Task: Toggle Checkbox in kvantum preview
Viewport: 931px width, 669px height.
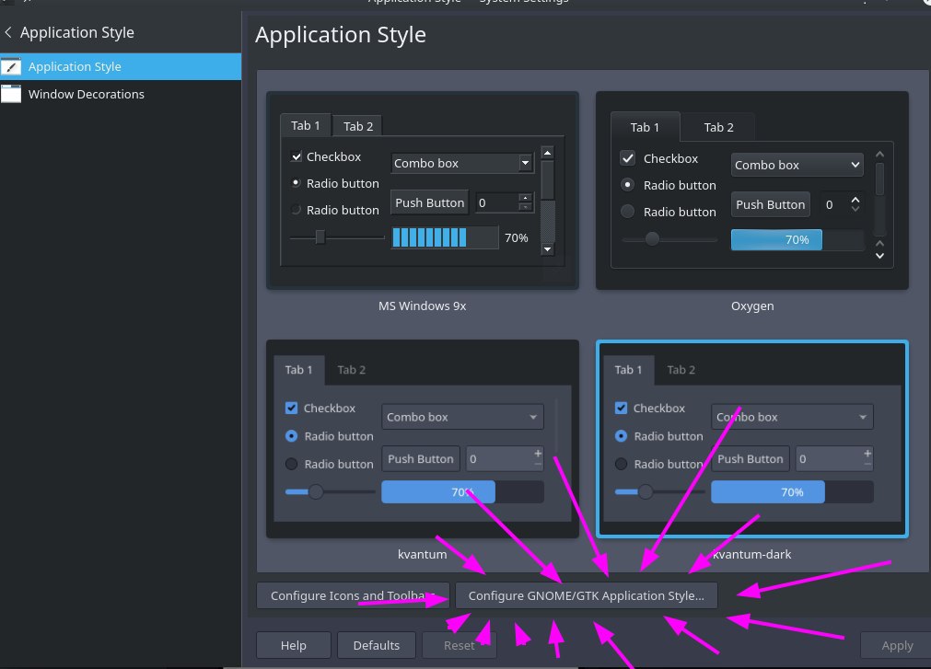Action: click(291, 408)
